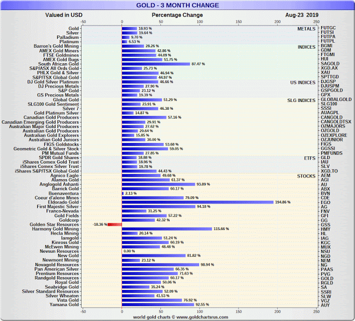The width and height of the screenshot is (355, 321).
Task: Click the 'Hecla Mining' row label
Action: pos(64,233)
